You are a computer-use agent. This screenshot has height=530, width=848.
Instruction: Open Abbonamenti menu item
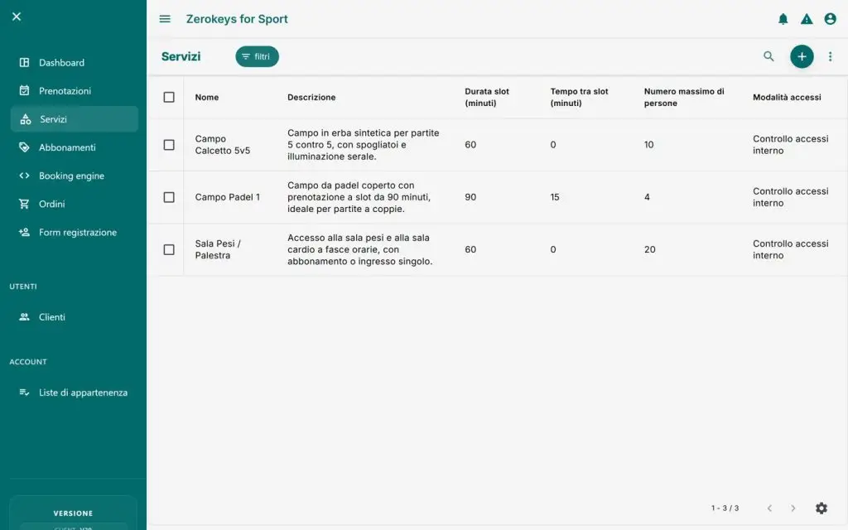(74, 147)
